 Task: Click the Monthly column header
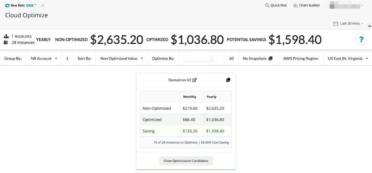(190, 97)
